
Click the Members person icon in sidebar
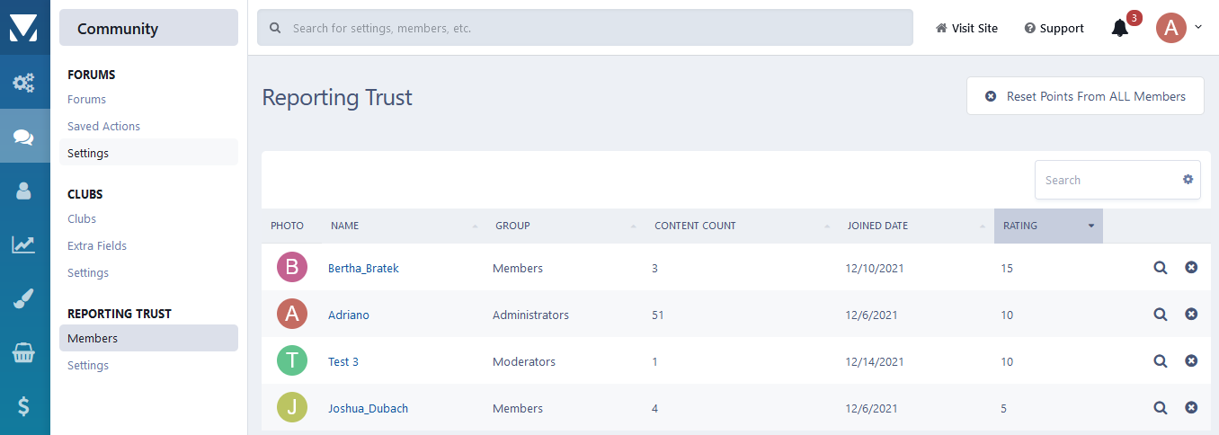(x=24, y=191)
